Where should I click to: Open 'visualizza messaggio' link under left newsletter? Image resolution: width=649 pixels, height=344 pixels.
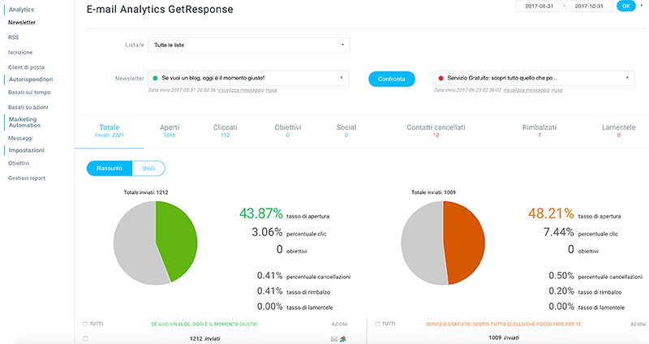point(239,90)
